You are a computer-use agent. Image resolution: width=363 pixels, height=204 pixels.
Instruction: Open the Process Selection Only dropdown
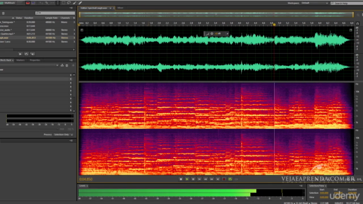coord(63,135)
